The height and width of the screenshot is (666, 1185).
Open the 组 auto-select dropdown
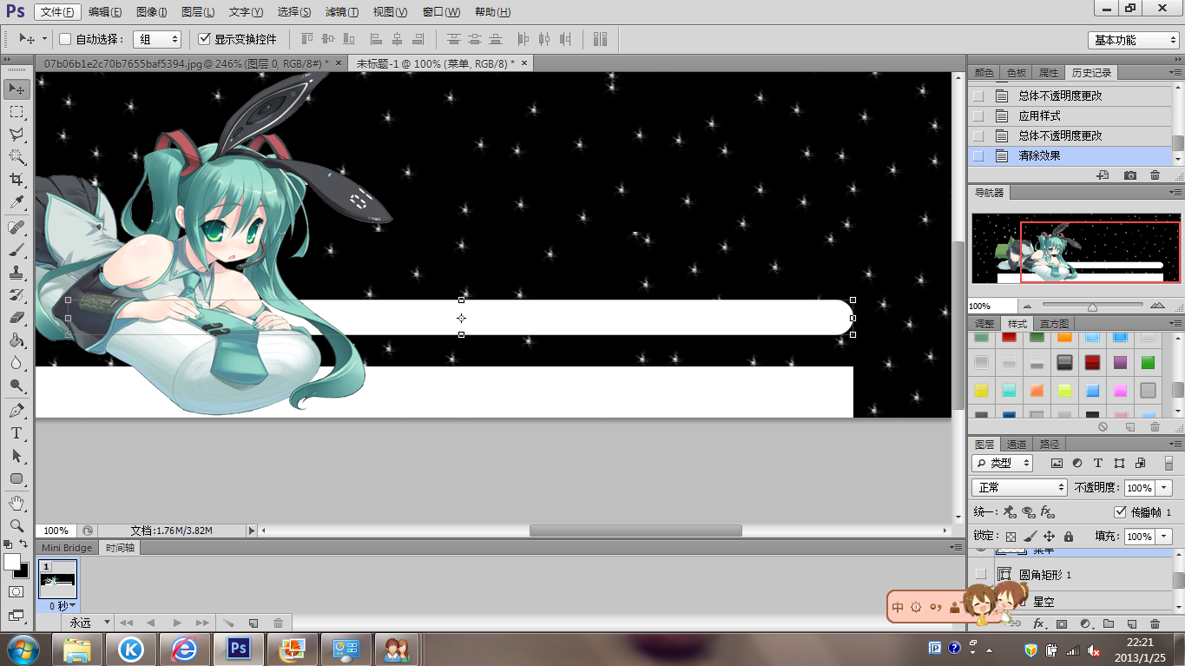tap(157, 39)
